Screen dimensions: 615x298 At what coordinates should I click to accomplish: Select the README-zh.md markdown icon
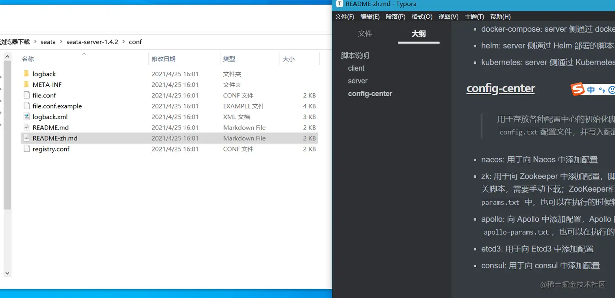point(26,138)
